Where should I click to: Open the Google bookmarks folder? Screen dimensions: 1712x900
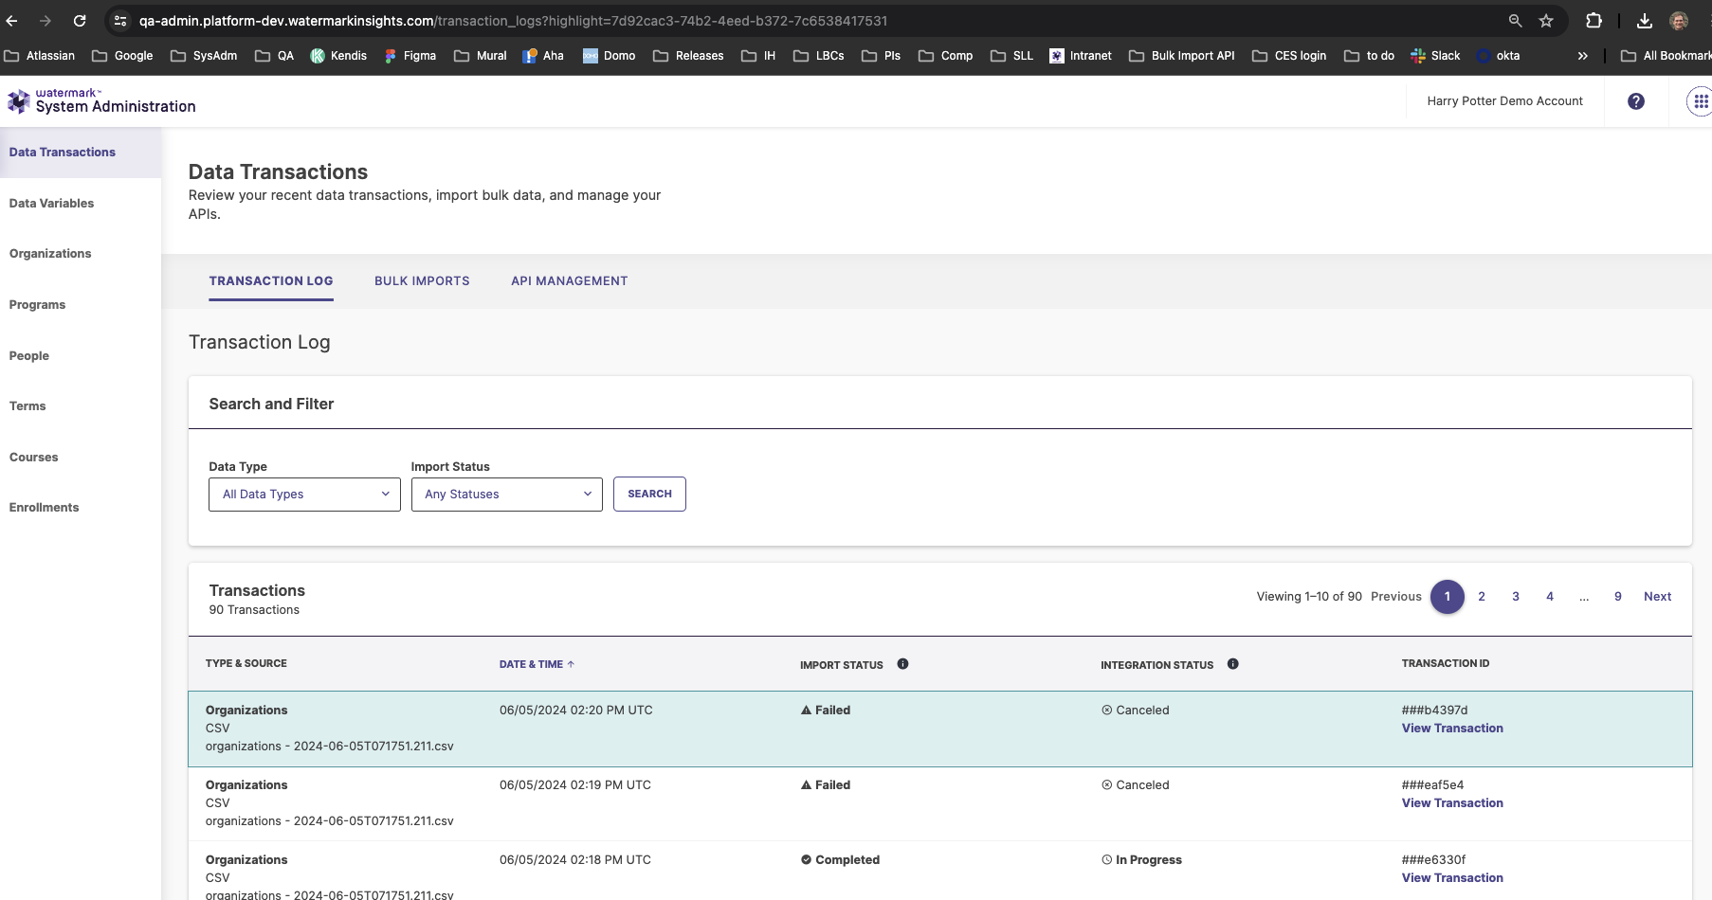point(122,56)
